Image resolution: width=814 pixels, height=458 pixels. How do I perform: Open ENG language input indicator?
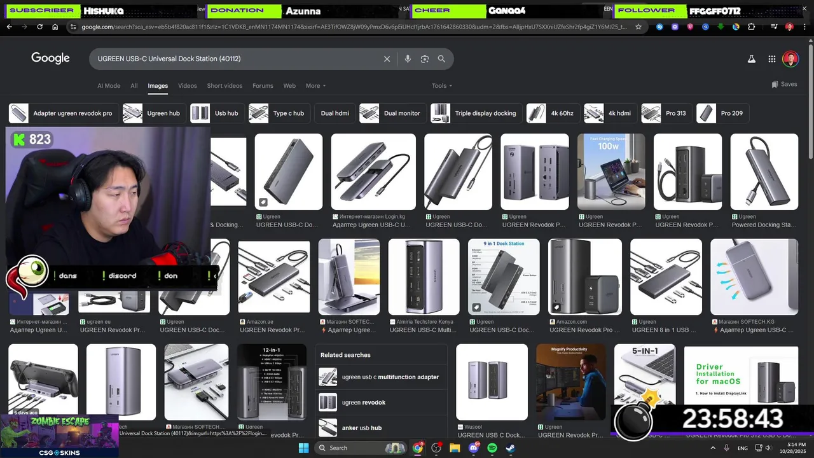coord(742,448)
